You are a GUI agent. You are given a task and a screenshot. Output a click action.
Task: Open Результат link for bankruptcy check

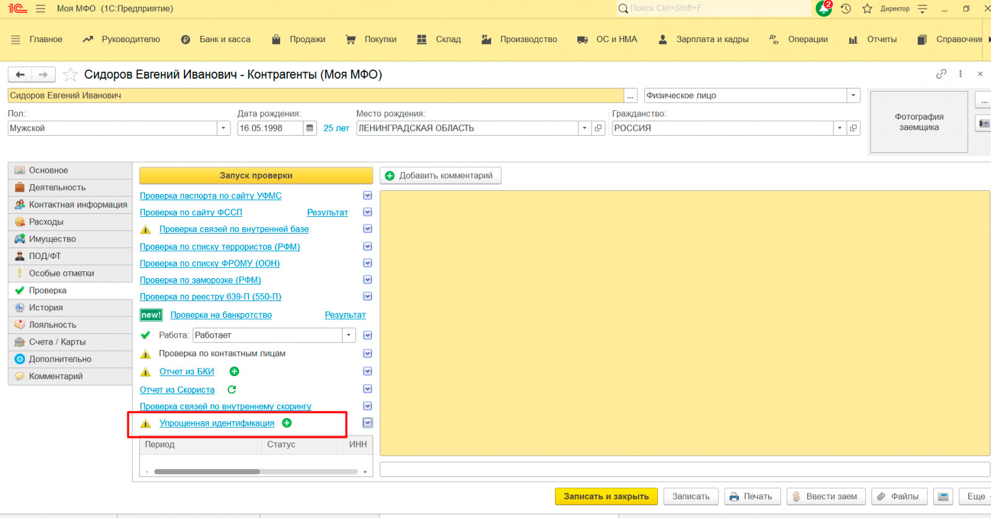(x=345, y=315)
